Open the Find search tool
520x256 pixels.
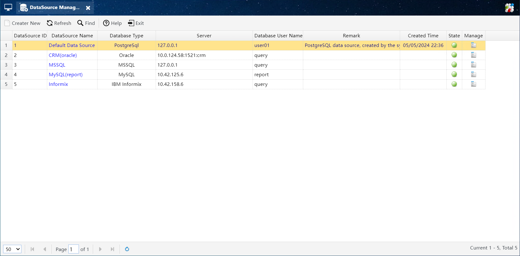[86, 23]
